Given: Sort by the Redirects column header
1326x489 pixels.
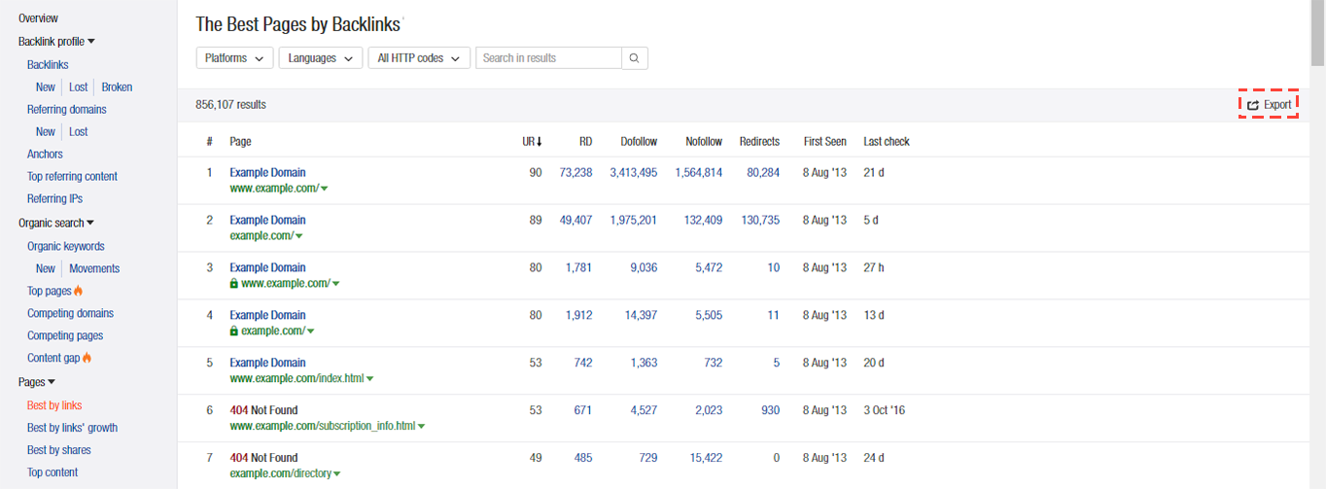Looking at the screenshot, I should 759,142.
